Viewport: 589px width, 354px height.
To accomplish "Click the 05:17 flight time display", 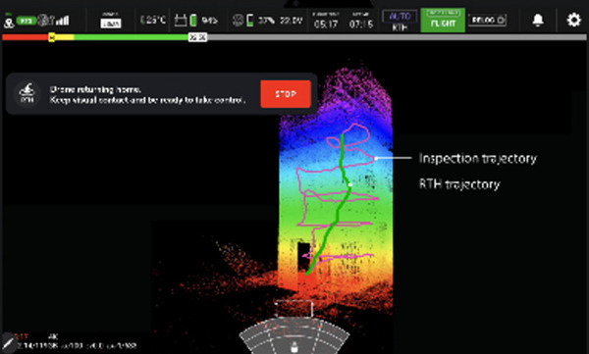I will (326, 25).
